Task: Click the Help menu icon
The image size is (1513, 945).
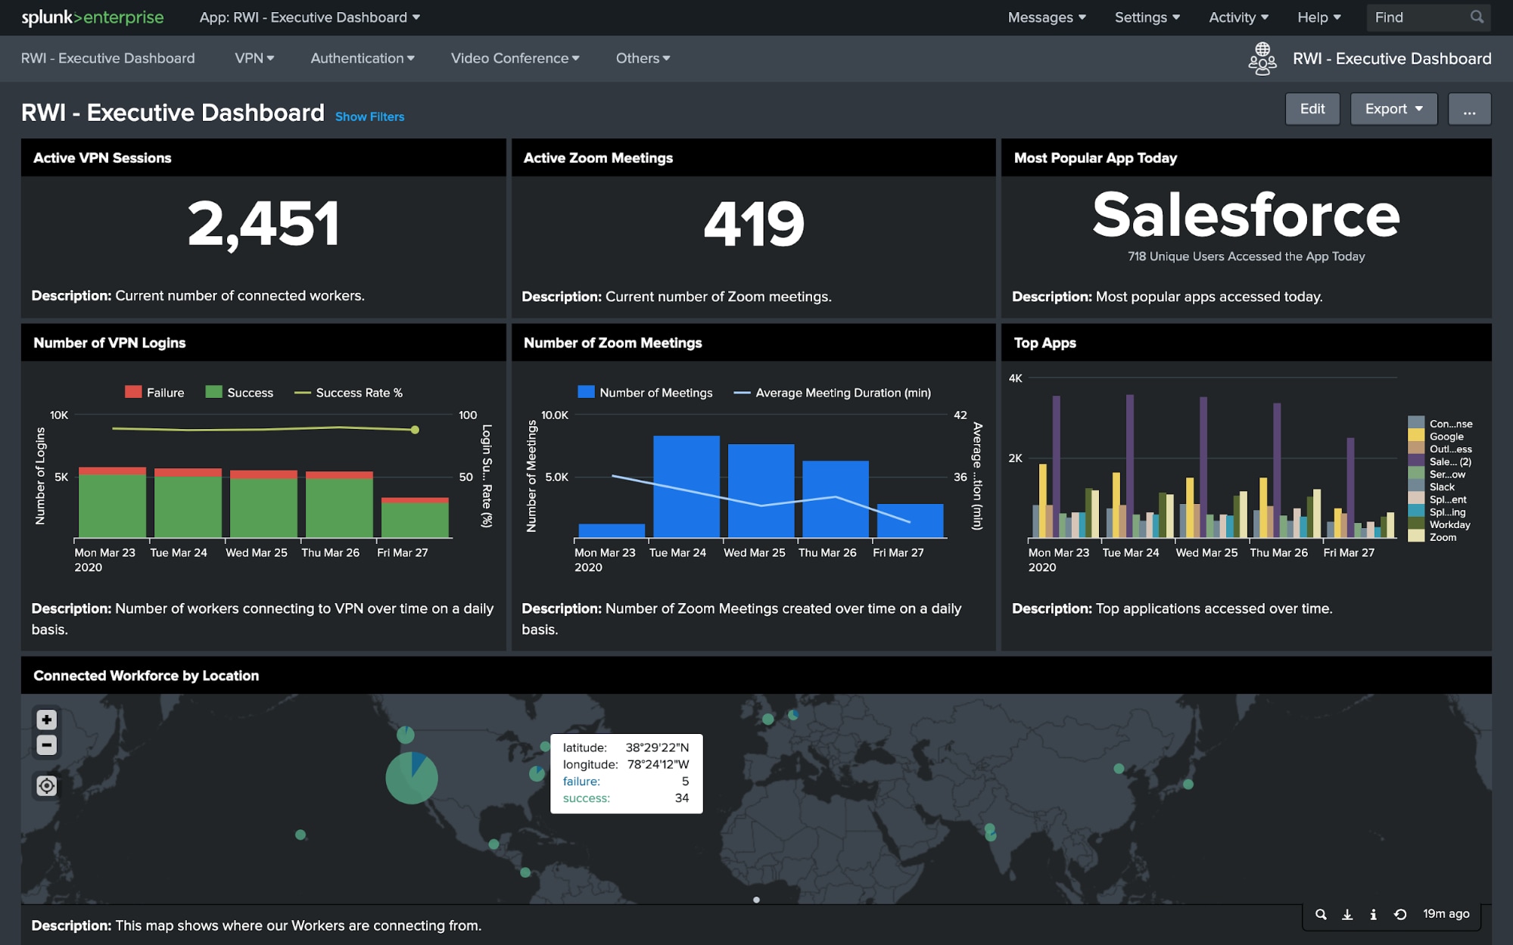Action: [1317, 17]
